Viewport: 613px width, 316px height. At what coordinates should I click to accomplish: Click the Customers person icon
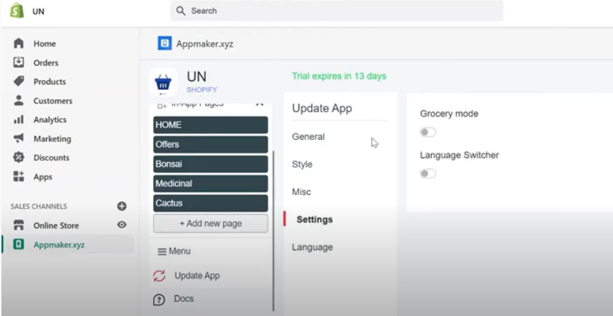[x=19, y=100]
